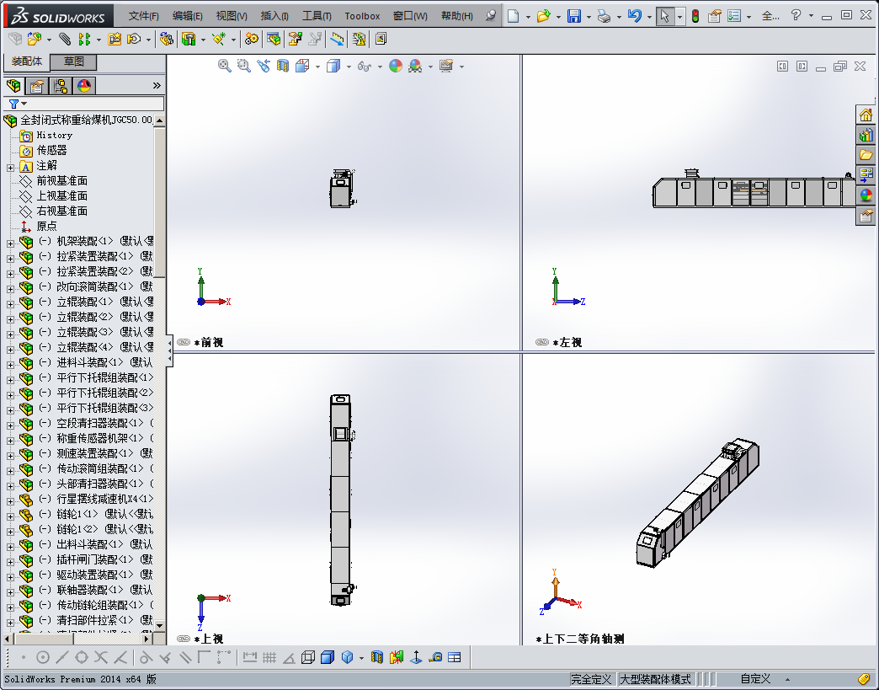Open the 文件(F) menu
Viewport: 879px width, 690px height.
coord(143,16)
